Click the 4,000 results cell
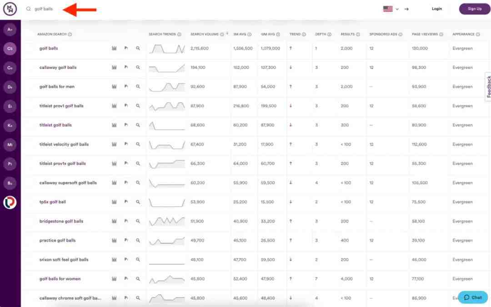Screen dimensions: 491x307 tap(346, 278)
